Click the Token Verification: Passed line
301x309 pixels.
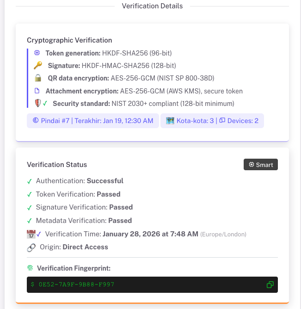(78, 194)
